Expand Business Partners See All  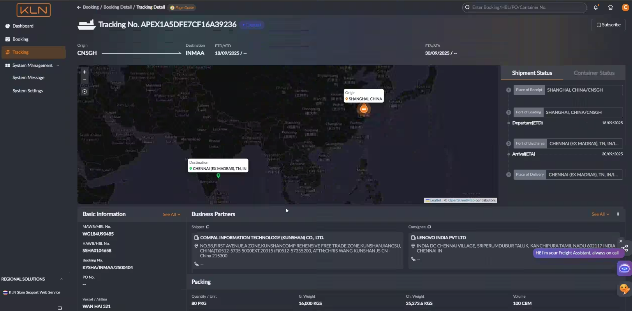pyautogui.click(x=600, y=214)
